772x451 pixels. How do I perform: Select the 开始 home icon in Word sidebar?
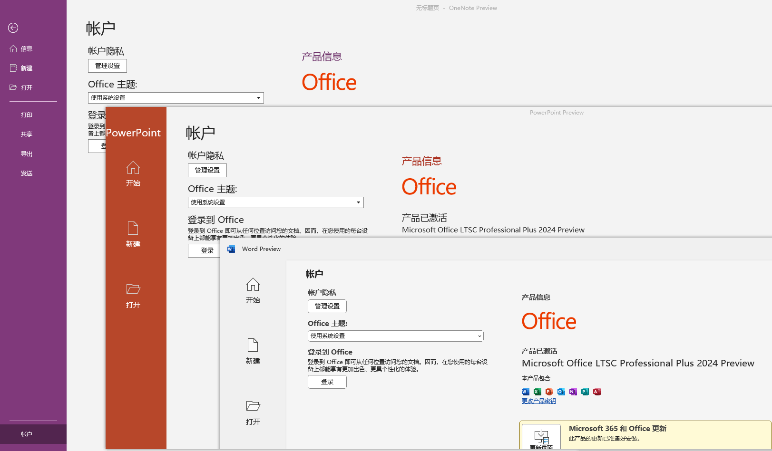pyautogui.click(x=253, y=285)
